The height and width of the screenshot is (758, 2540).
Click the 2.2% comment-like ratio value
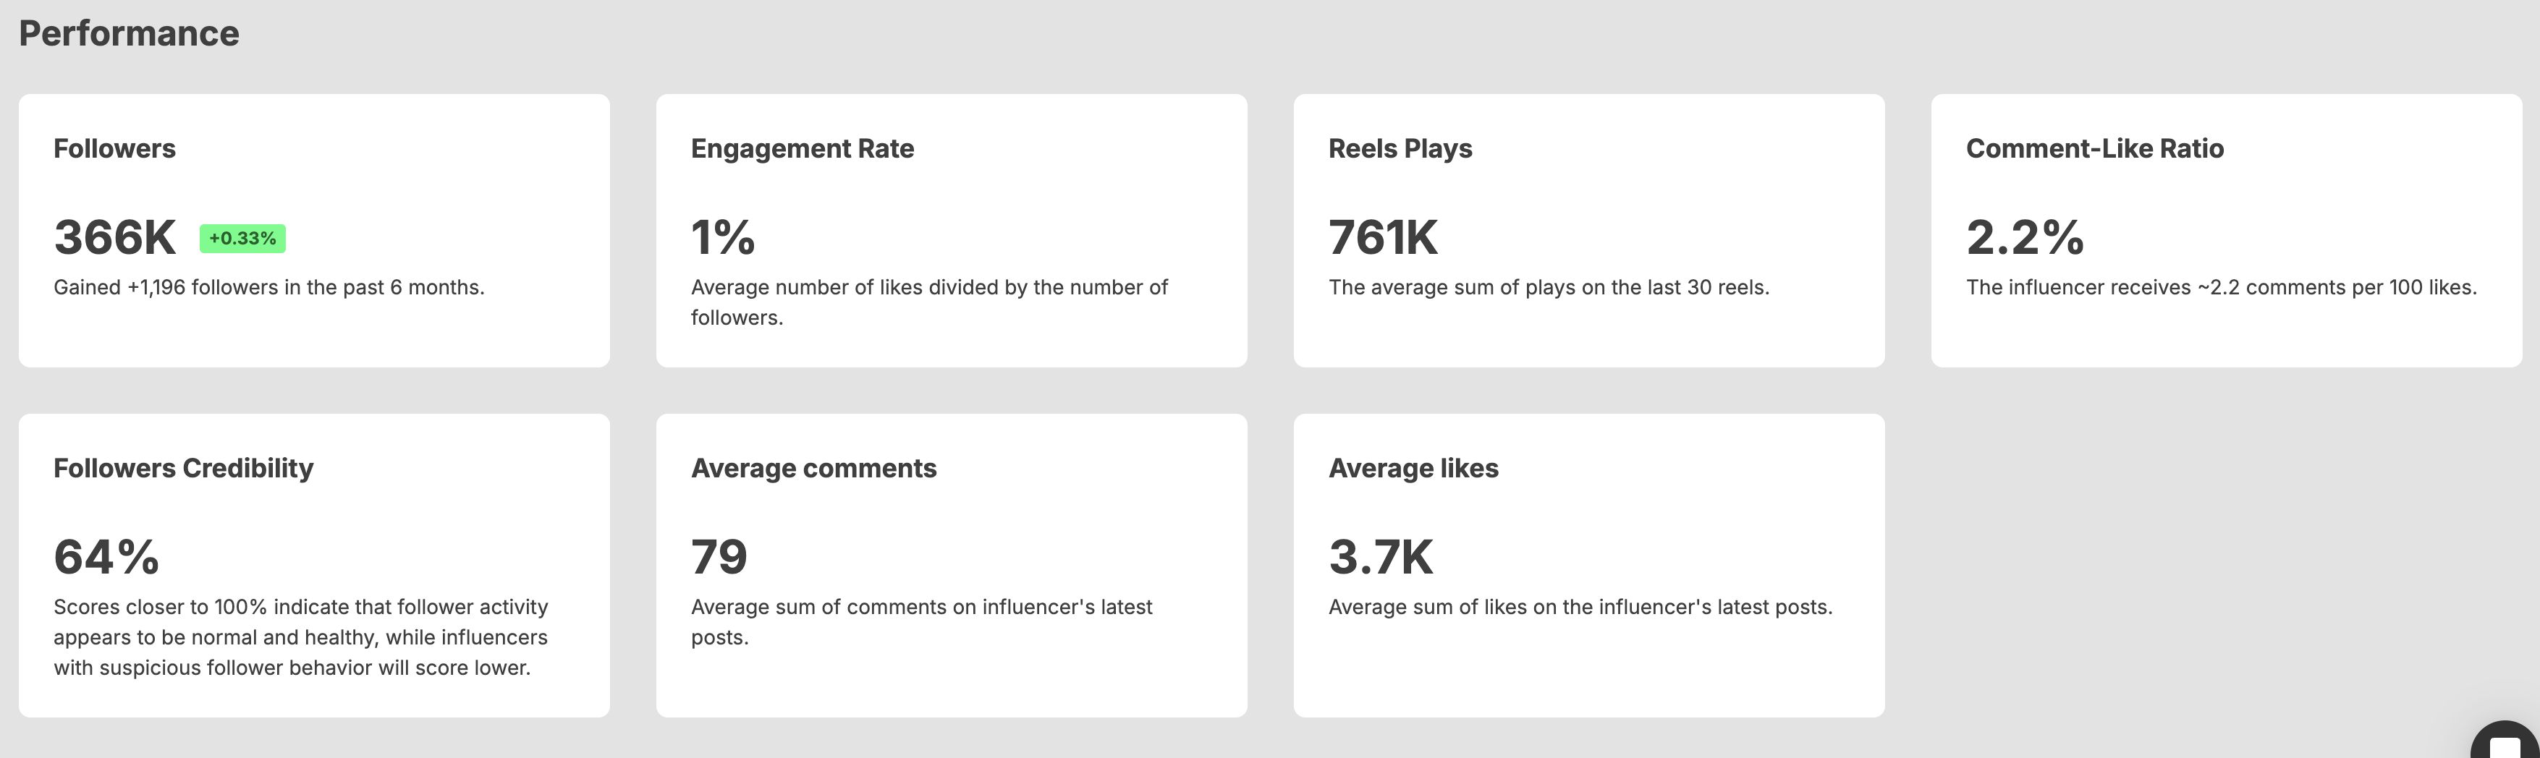click(2025, 237)
